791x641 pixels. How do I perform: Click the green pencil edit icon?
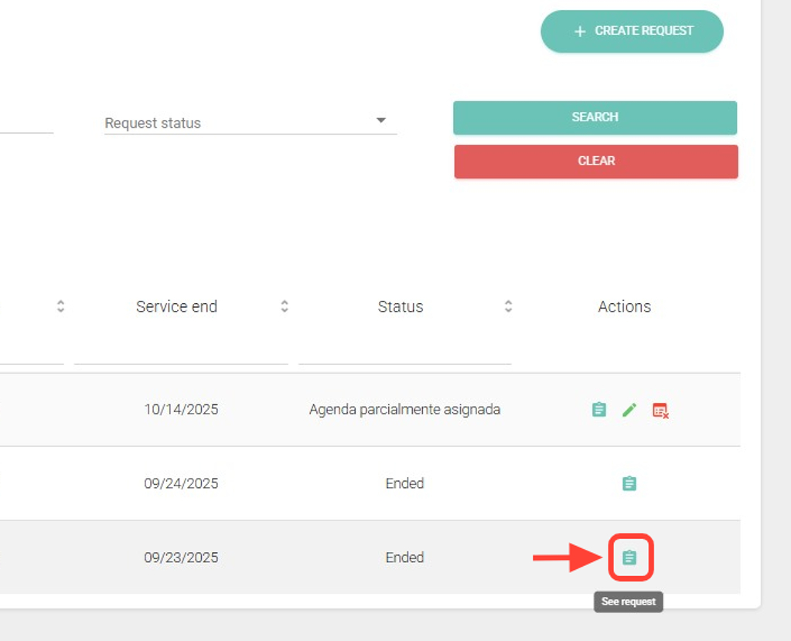629,410
